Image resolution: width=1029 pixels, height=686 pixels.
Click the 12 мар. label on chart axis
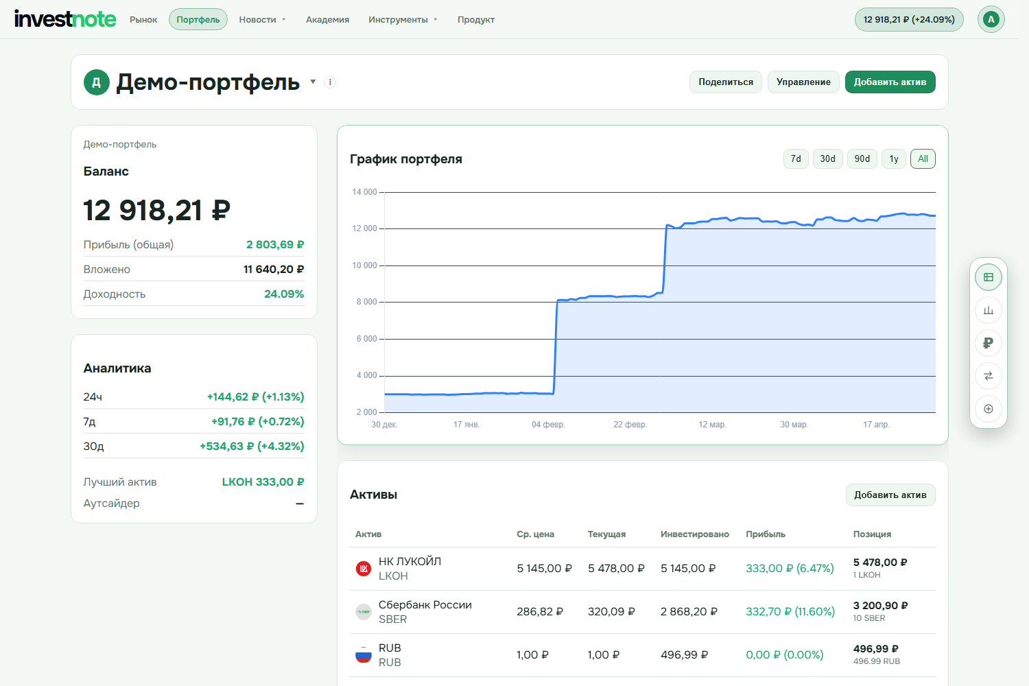(712, 425)
